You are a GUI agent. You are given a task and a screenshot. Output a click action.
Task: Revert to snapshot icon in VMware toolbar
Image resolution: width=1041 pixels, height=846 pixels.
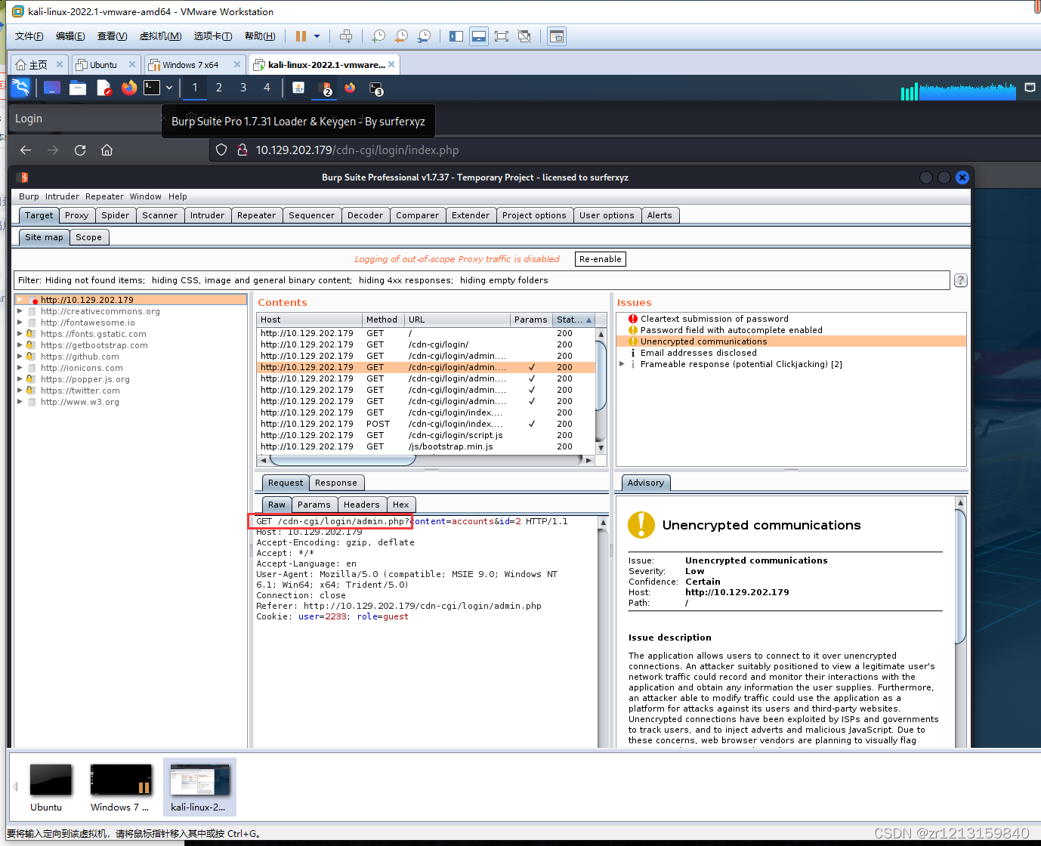[402, 36]
